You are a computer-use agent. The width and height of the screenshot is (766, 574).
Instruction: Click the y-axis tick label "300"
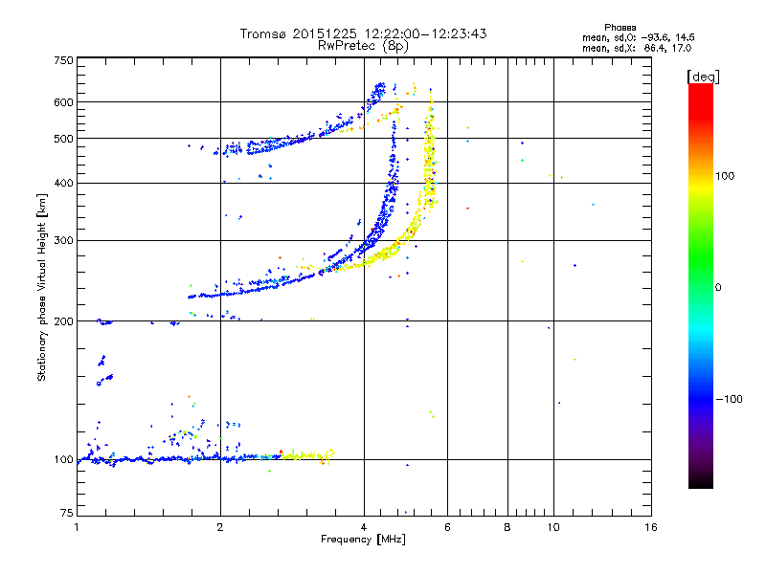[x=63, y=241]
